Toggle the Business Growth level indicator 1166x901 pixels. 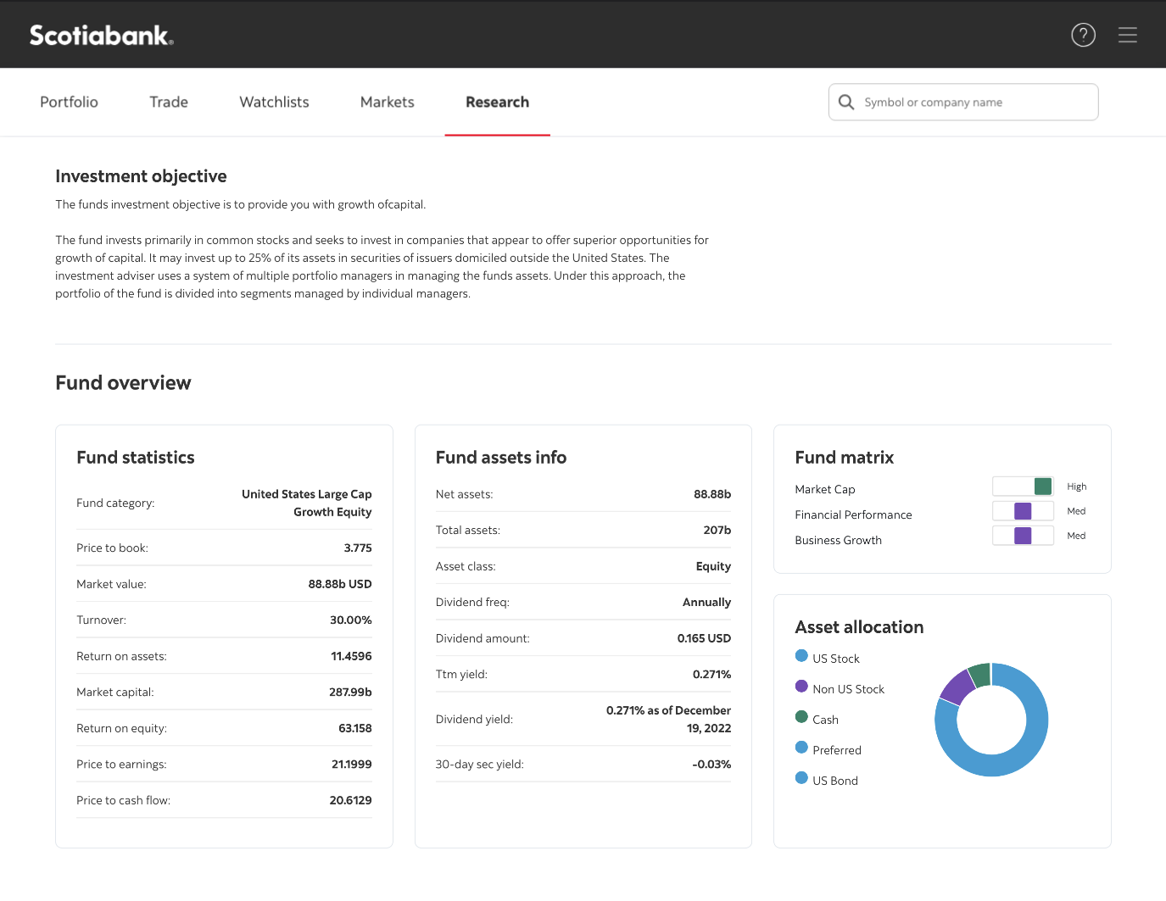click(1023, 536)
